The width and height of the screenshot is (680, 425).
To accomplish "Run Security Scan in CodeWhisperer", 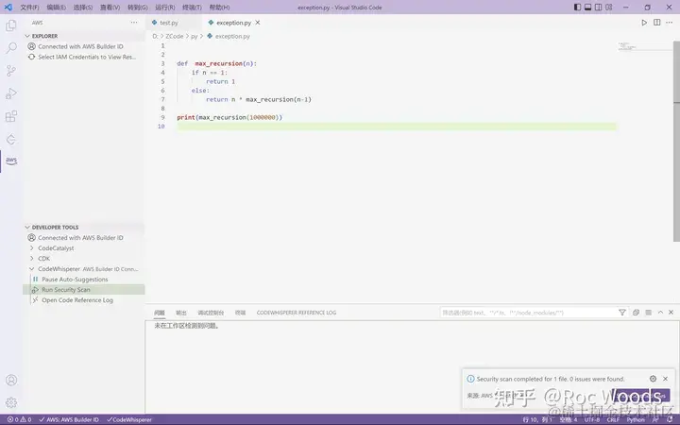I will pyautogui.click(x=84, y=290).
